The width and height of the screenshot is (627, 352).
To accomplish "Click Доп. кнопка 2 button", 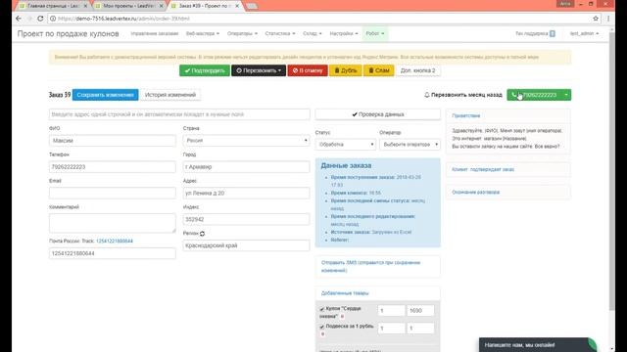I will tap(418, 70).
